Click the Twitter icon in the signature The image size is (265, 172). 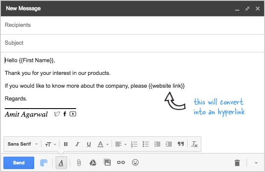57,114
